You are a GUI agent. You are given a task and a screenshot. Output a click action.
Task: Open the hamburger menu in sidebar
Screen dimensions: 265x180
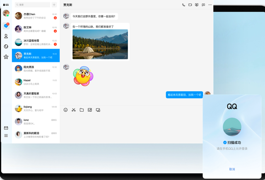(x=6, y=135)
